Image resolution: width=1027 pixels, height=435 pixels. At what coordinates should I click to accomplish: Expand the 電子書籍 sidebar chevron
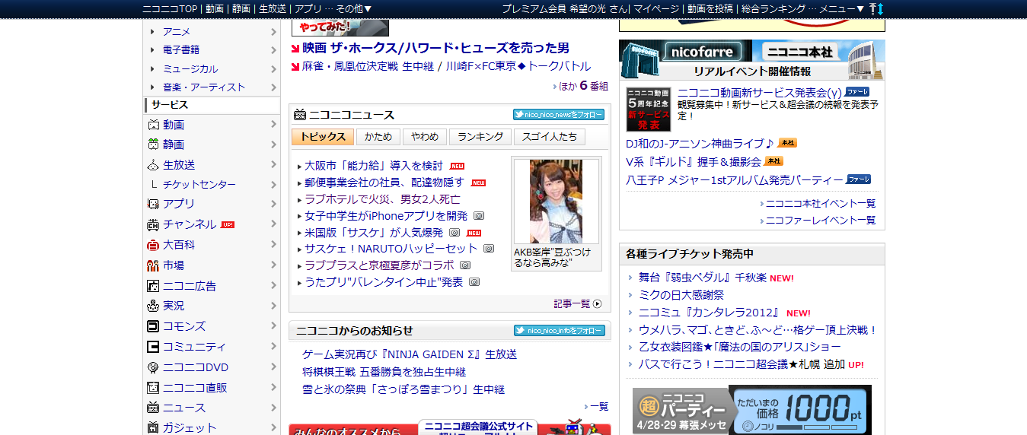pos(274,50)
